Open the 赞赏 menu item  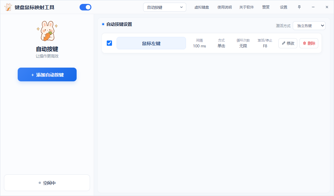click(x=266, y=7)
